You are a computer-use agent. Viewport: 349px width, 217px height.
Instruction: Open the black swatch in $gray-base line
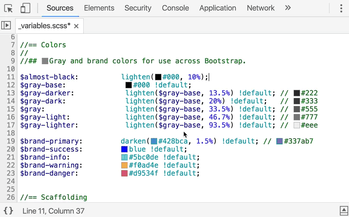click(x=128, y=85)
